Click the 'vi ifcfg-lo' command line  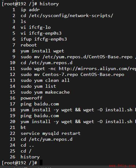pyautogui.click(x=36, y=27)
